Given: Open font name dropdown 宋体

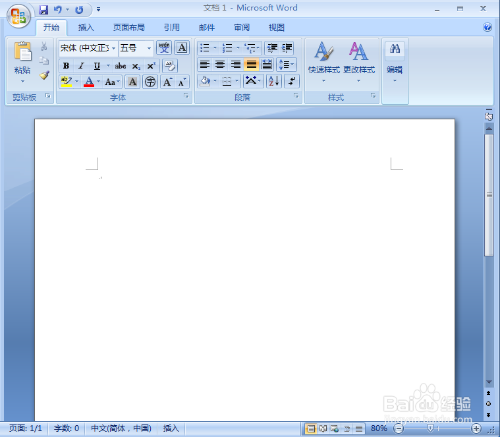Looking at the screenshot, I should pyautogui.click(x=113, y=48).
